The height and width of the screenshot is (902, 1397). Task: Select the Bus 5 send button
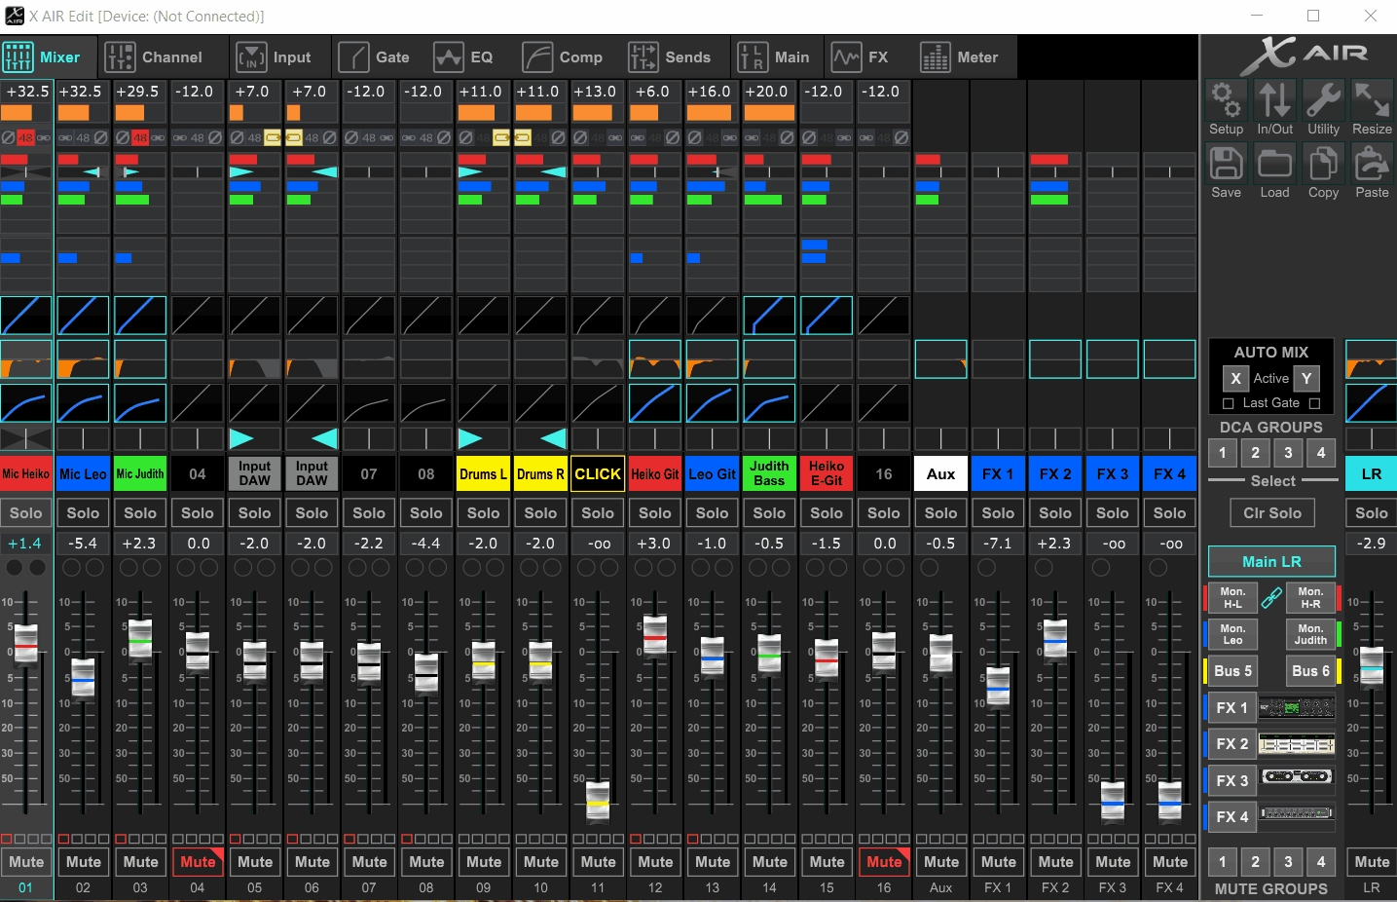1232,670
